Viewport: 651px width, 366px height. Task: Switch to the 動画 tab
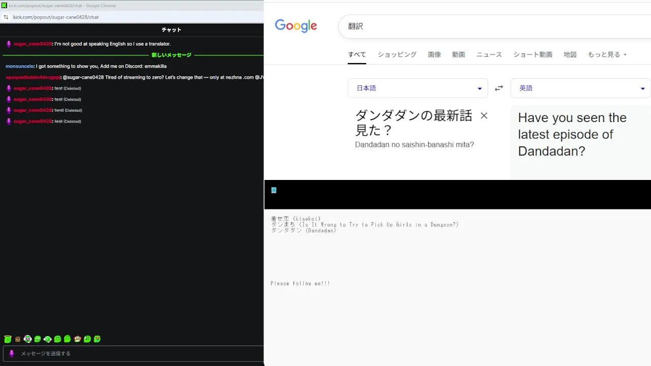(x=459, y=54)
